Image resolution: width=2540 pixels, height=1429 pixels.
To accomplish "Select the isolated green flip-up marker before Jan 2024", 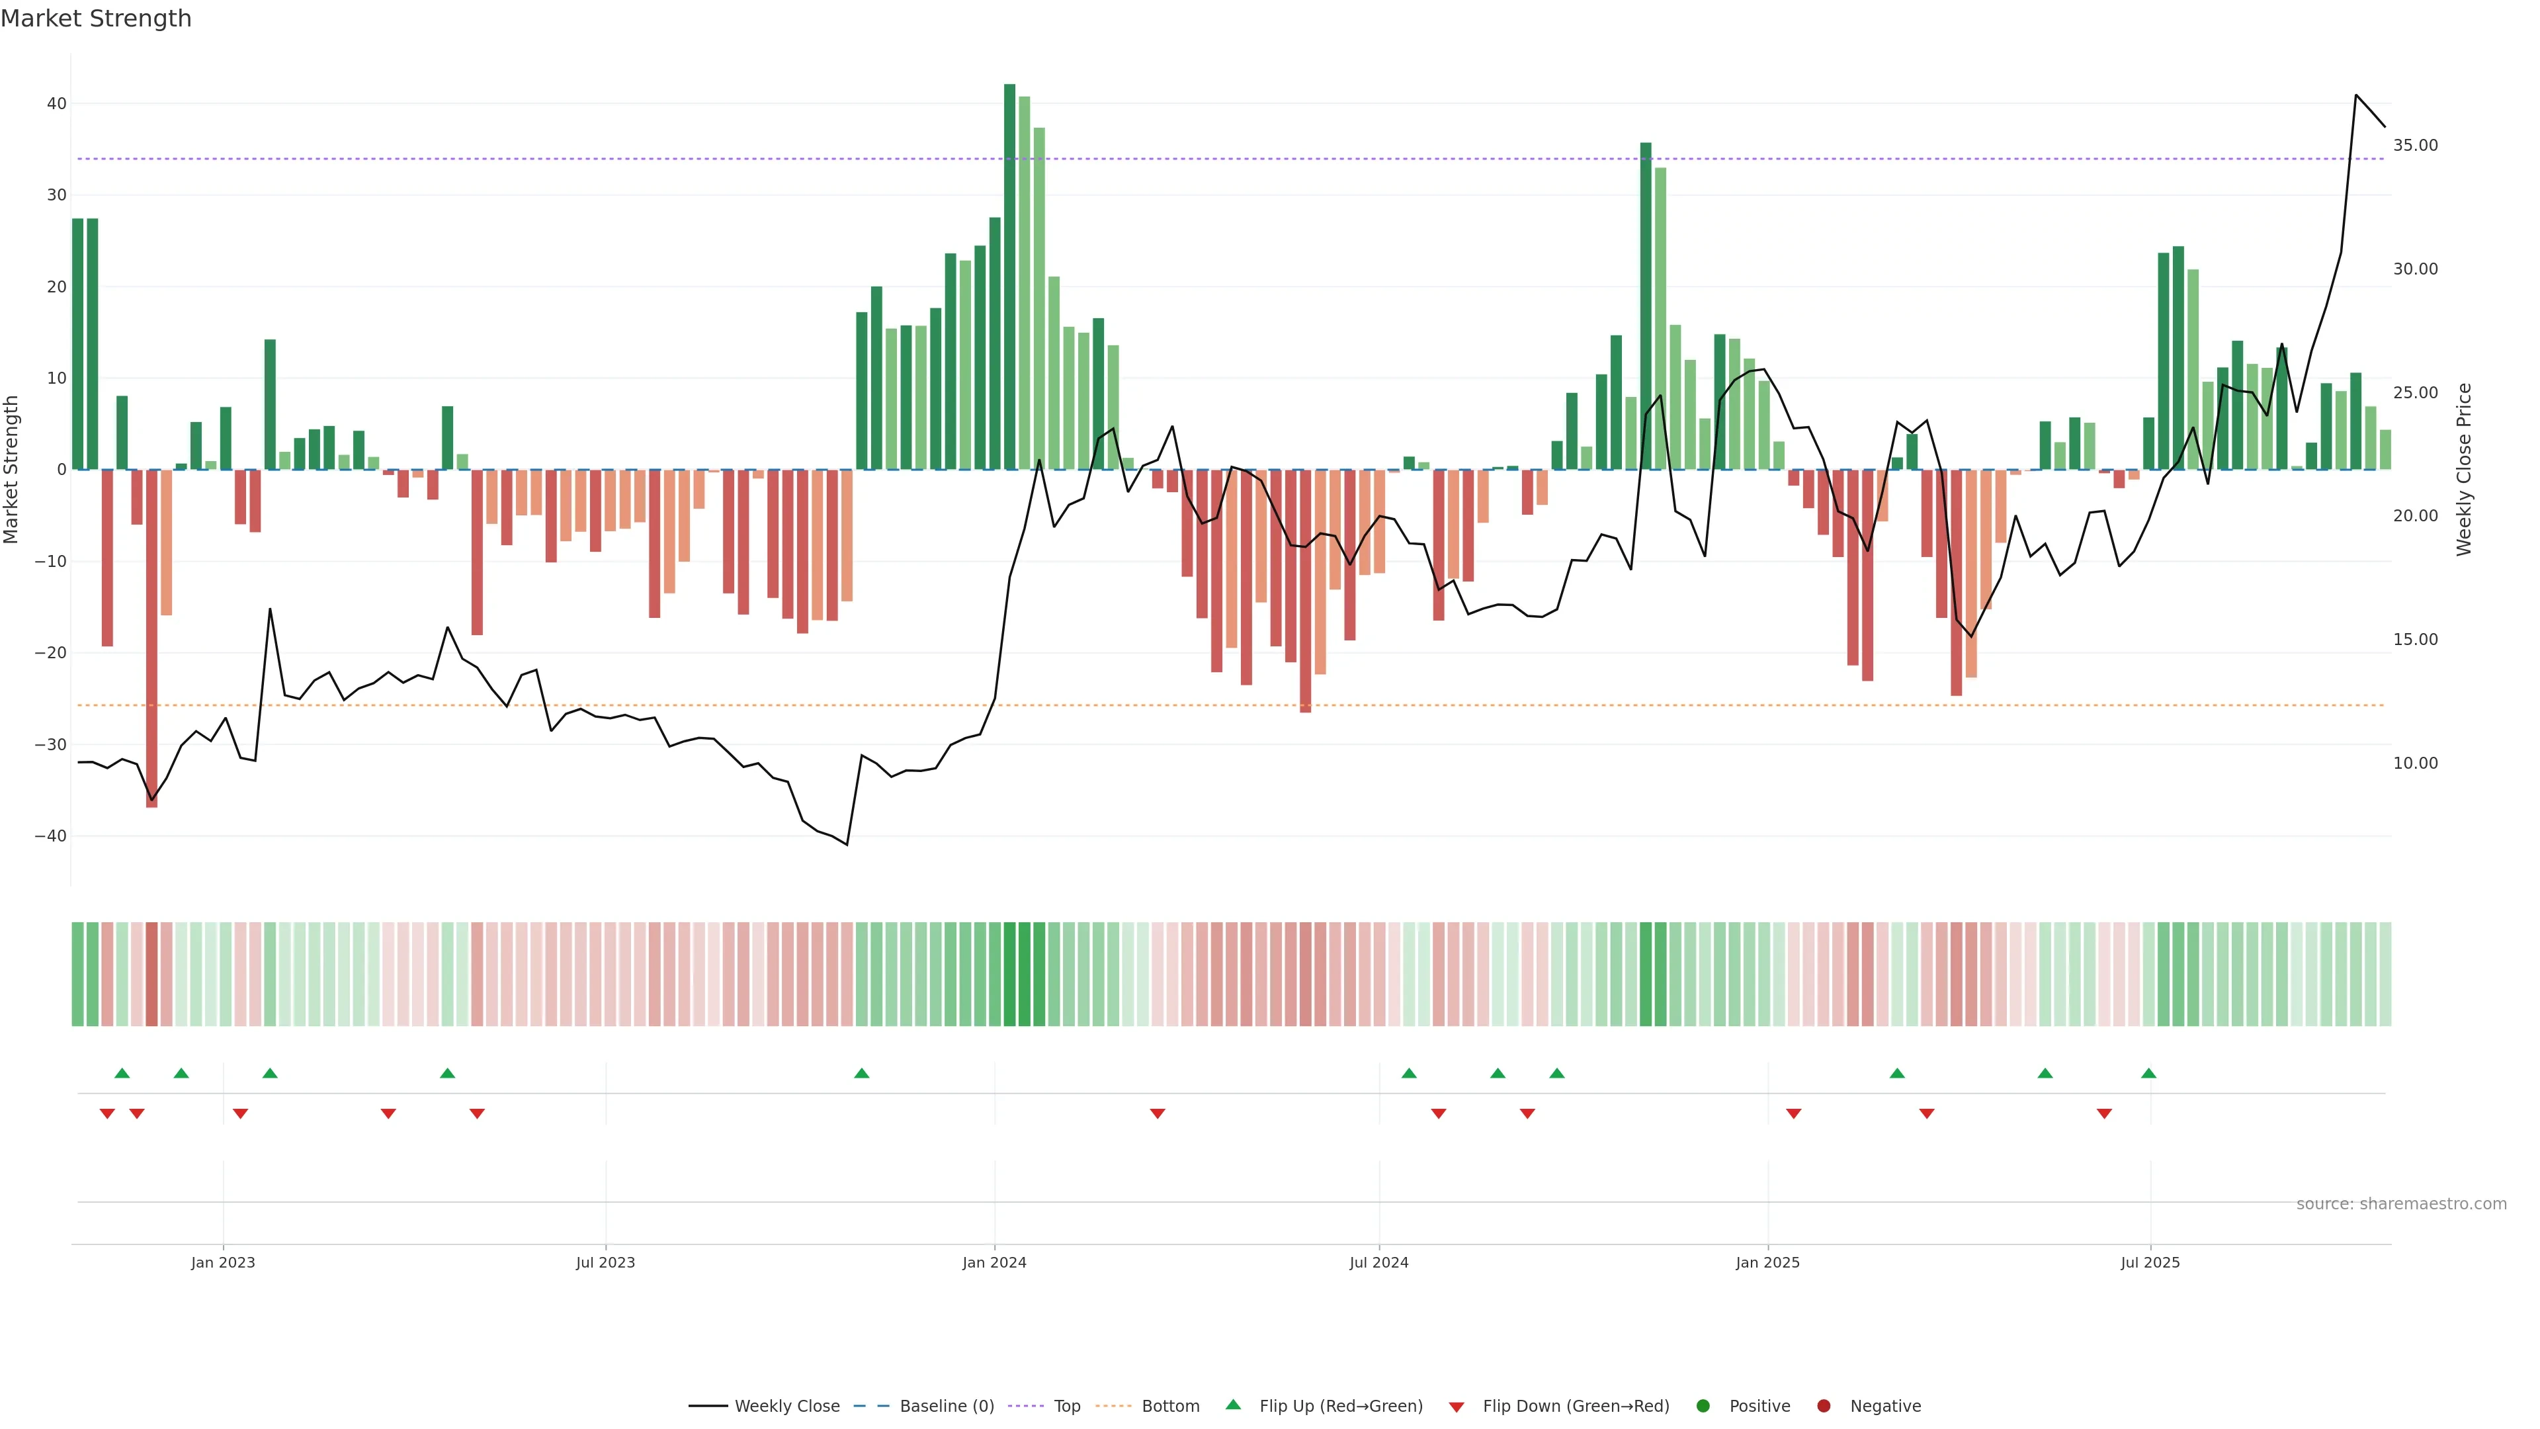I will pyautogui.click(x=862, y=1073).
